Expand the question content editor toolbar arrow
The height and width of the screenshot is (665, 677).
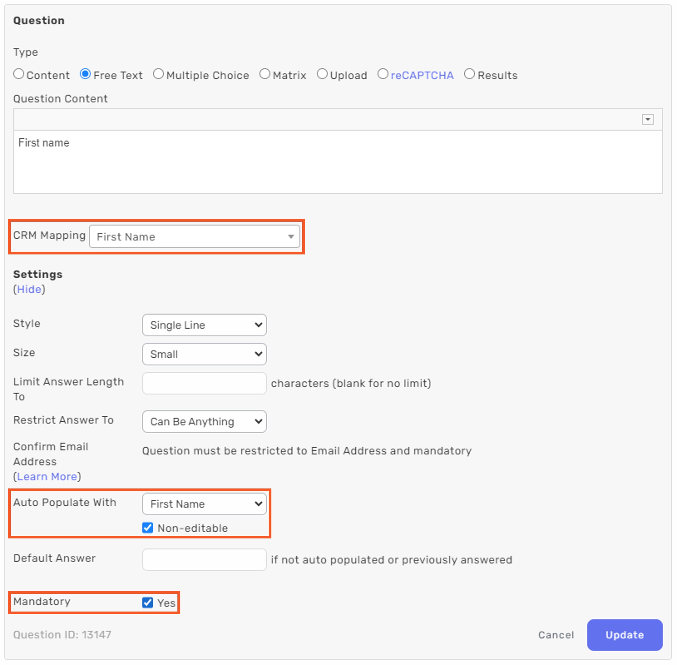[x=647, y=120]
